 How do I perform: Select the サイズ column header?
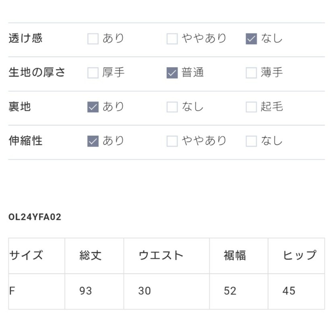tap(37, 256)
